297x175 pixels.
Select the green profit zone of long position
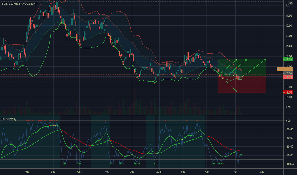pyautogui.click(x=242, y=68)
